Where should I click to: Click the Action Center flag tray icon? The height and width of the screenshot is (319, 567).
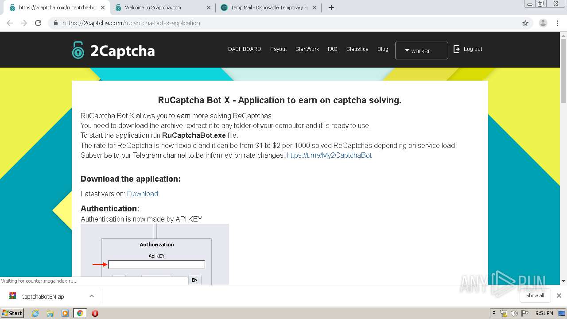click(524, 313)
